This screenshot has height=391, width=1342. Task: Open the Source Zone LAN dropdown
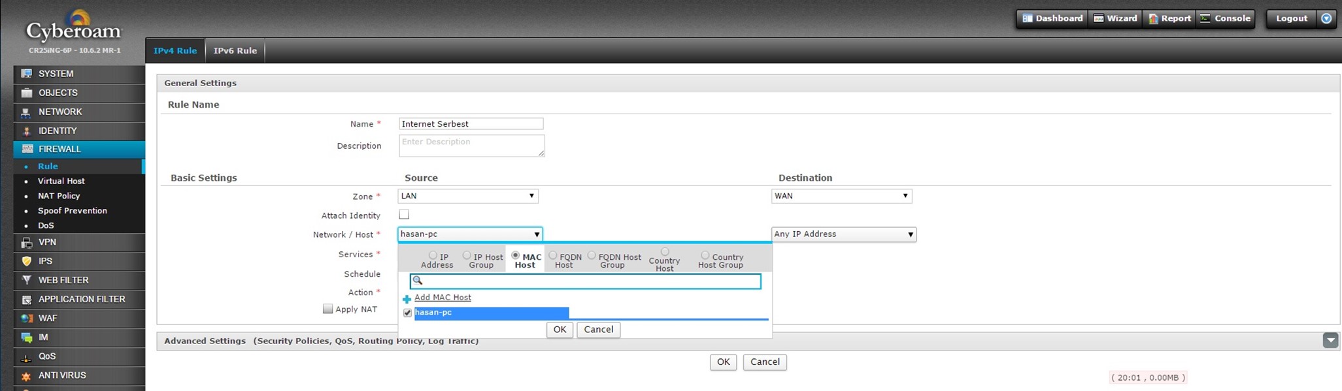(x=468, y=196)
